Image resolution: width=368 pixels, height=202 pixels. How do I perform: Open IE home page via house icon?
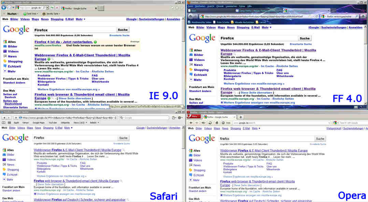point(172,8)
